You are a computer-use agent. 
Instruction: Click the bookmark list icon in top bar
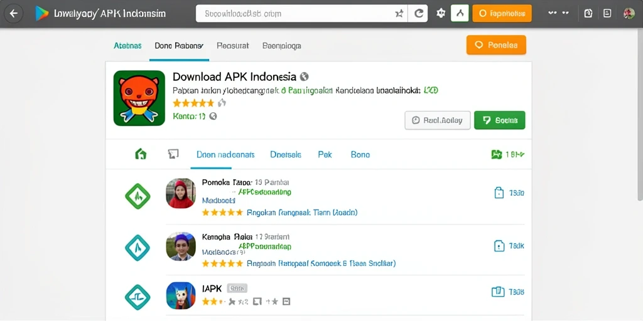[607, 14]
